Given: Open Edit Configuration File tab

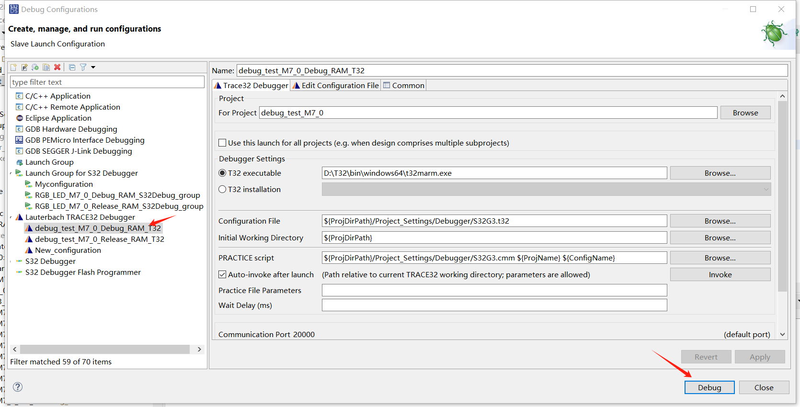Looking at the screenshot, I should pos(336,85).
